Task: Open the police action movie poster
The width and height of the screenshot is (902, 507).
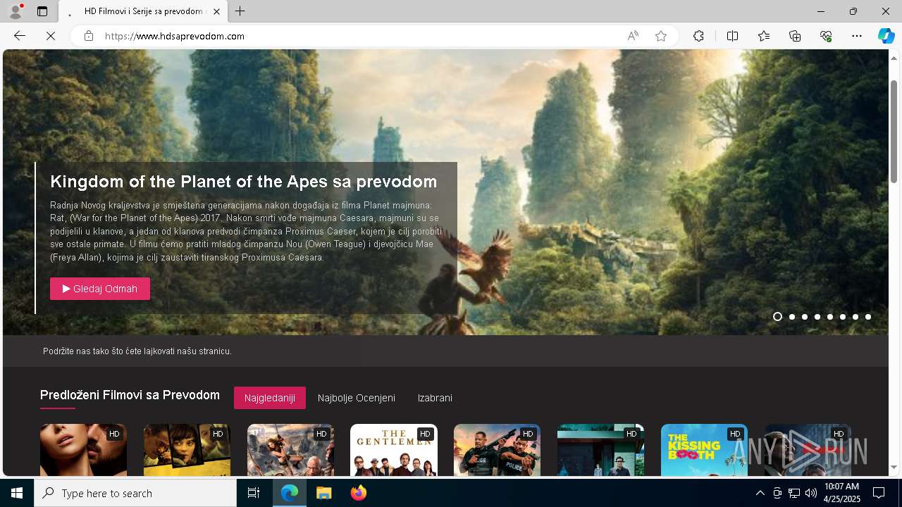Action: (x=497, y=451)
